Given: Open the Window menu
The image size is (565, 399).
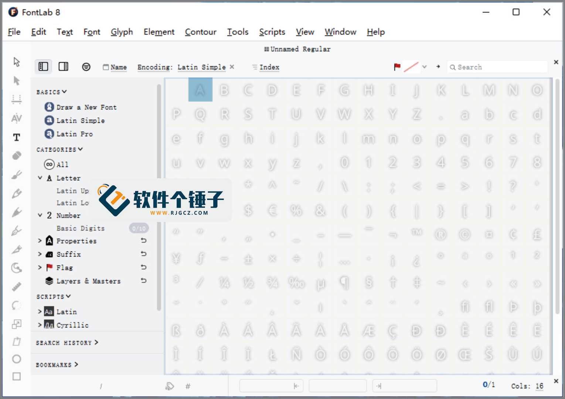Looking at the screenshot, I should pyautogui.click(x=340, y=32).
